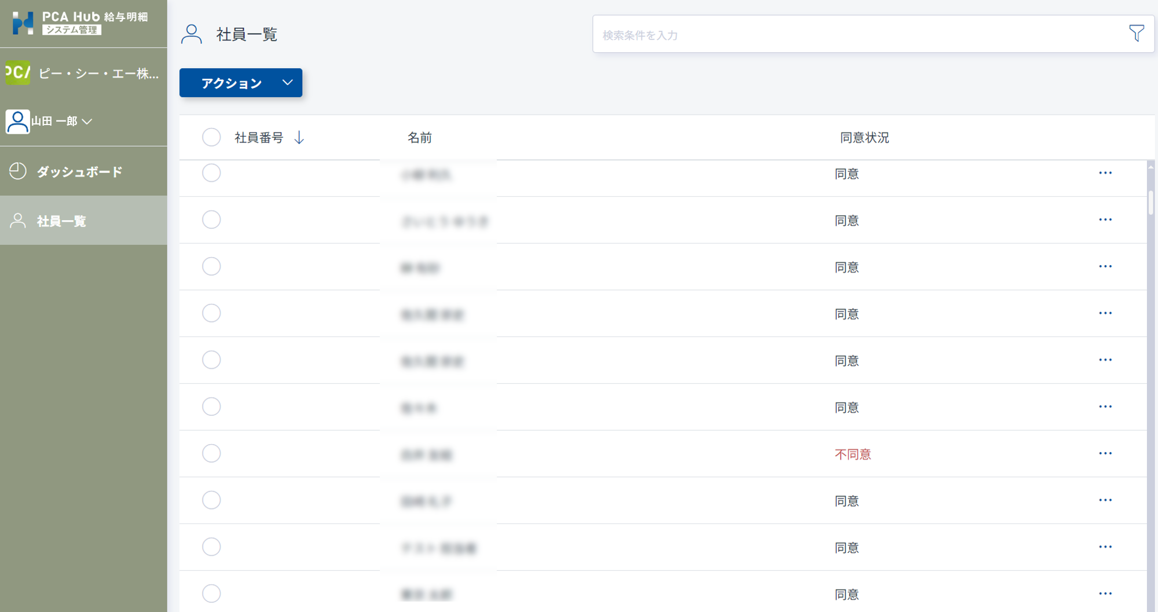Click the 同意状況 column header

tap(864, 138)
